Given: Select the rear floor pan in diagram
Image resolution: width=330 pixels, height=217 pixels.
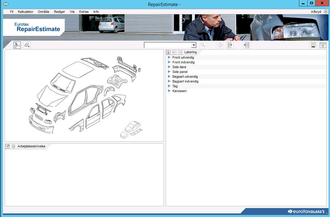Looking at the screenshot, I should 117,81.
